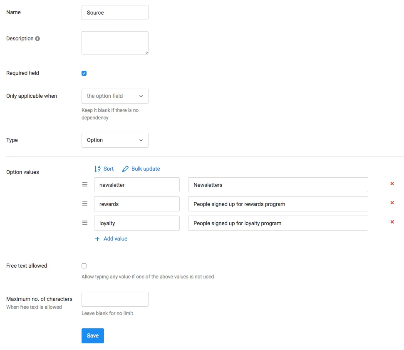404x350 pixels.
Task: Grab the drag handle next to loyalty
Action: pos(85,223)
